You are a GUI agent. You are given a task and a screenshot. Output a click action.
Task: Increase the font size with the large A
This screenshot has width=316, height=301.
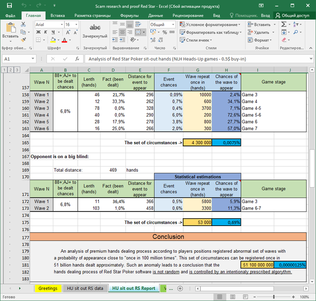pyautogui.click(x=68, y=32)
